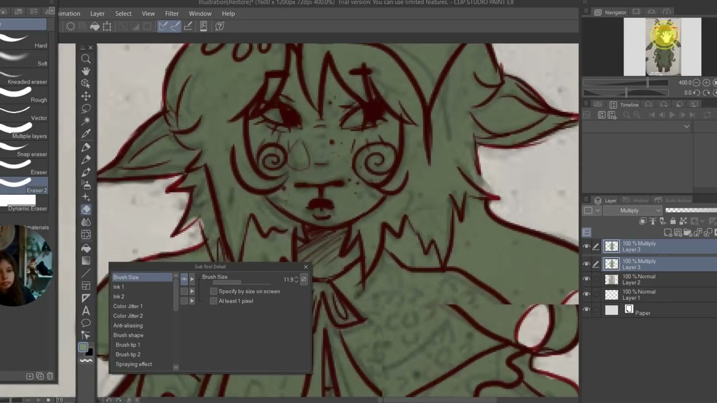This screenshot has height=403, width=717.
Task: Select the Operation object tool
Action: (86, 83)
